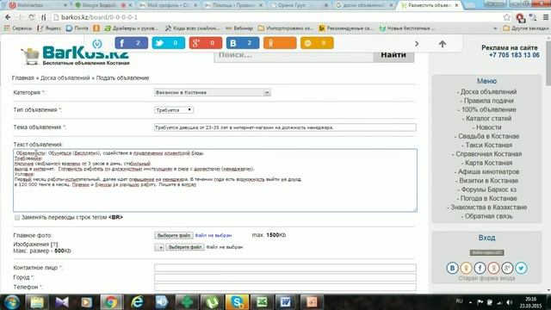Open the Тип объявления dropdown
Screen dimensions: 551x310
point(174,110)
